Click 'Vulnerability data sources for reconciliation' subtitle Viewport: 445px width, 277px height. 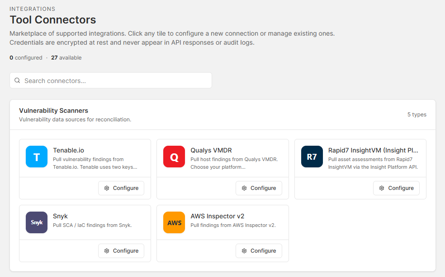[x=75, y=120]
